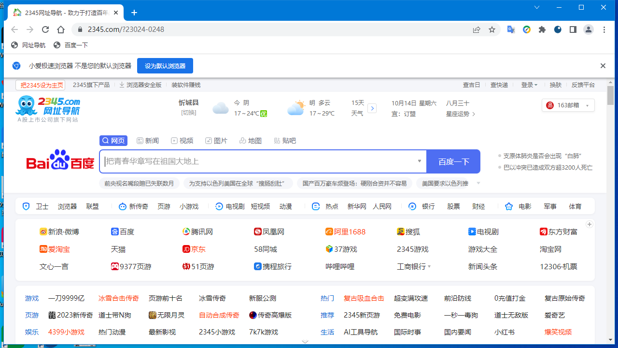Select the 卫士 shield icon in the category bar
Image resolution: width=618 pixels, height=348 pixels.
[26, 206]
